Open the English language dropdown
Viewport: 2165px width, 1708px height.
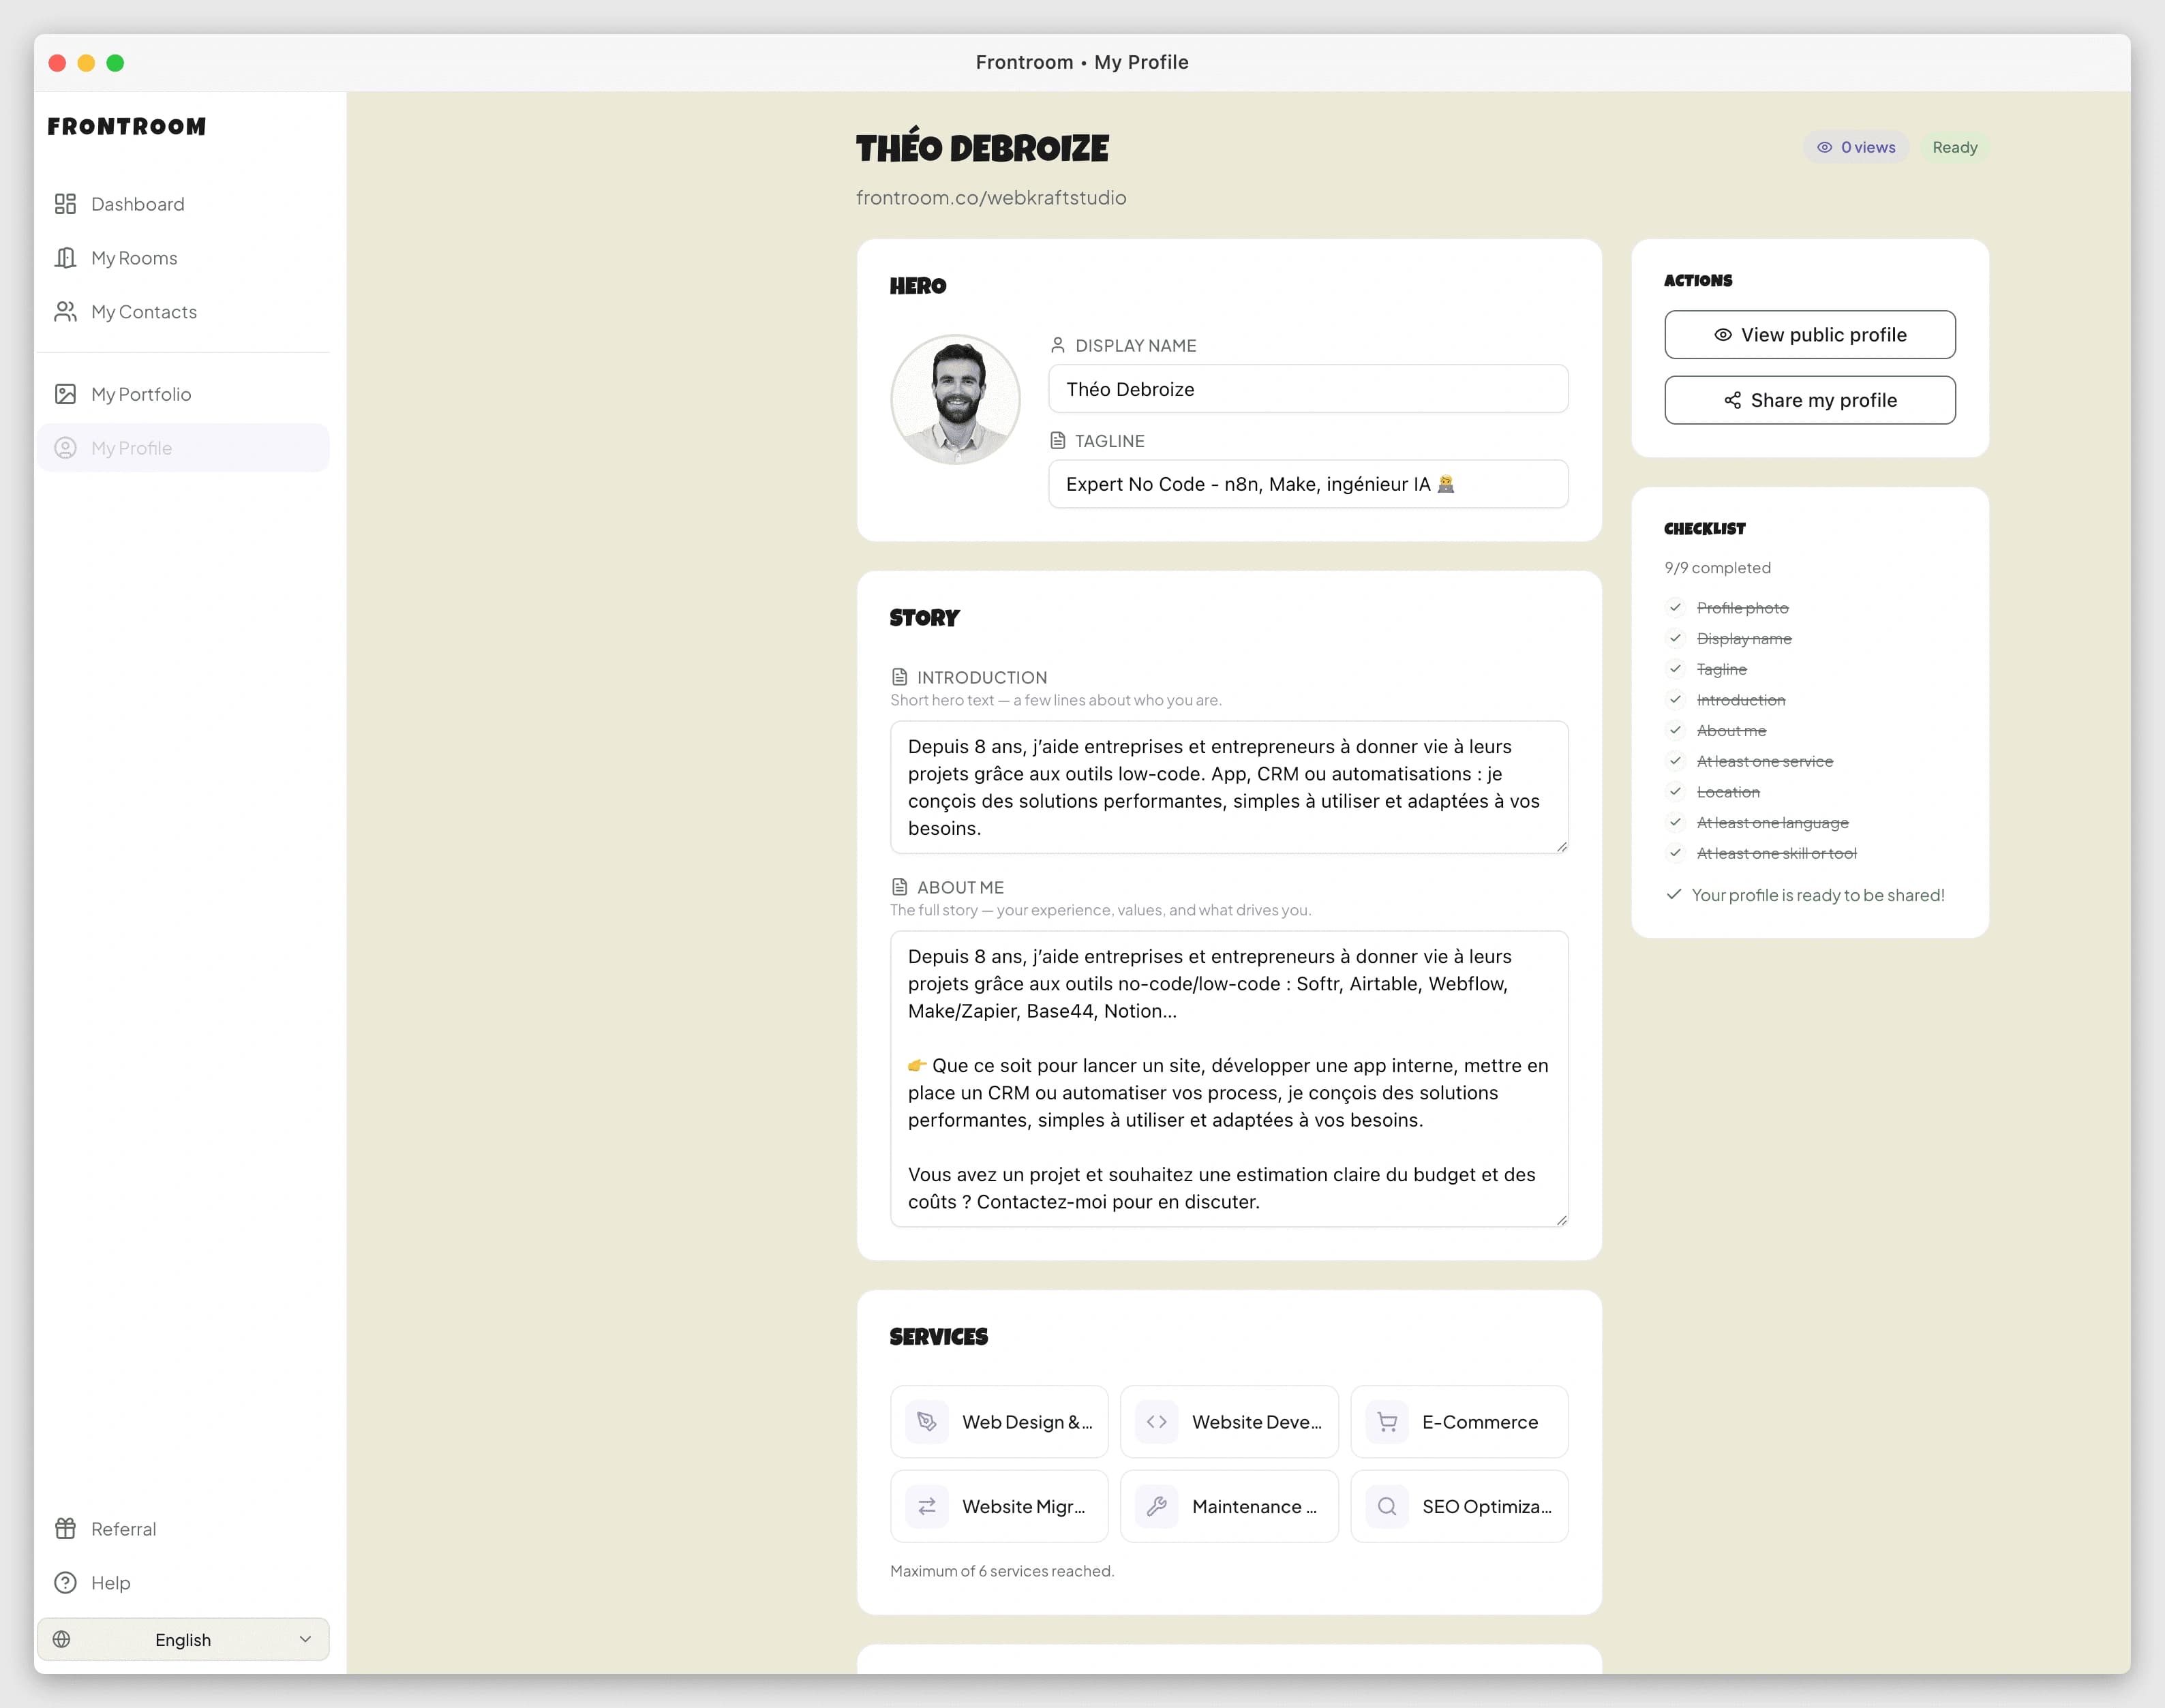(x=183, y=1639)
